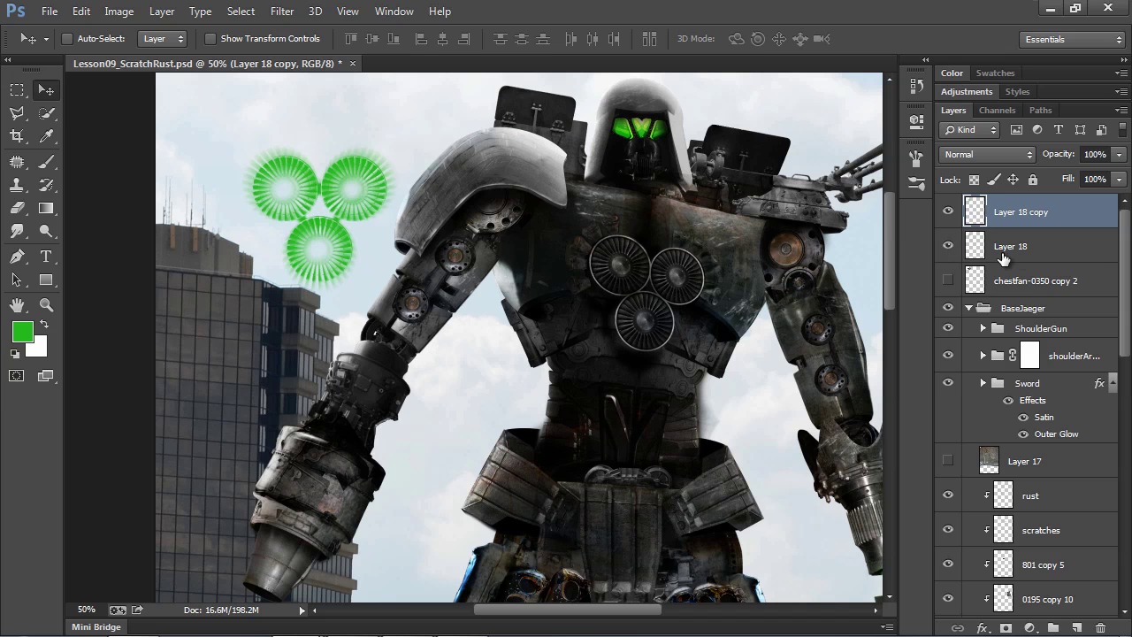Open the Filter menu
The image size is (1132, 637).
click(x=281, y=12)
